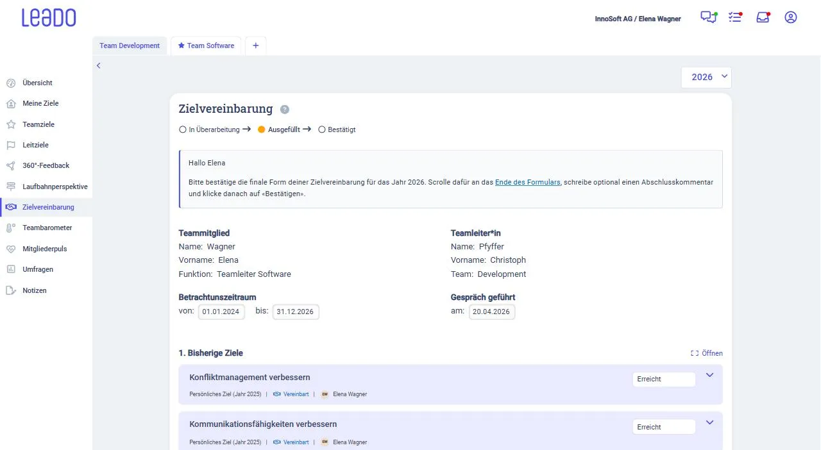Click Vereinbart label on Kommunikationsfähigkeiten goal
The height and width of the screenshot is (450, 821).
(x=296, y=442)
